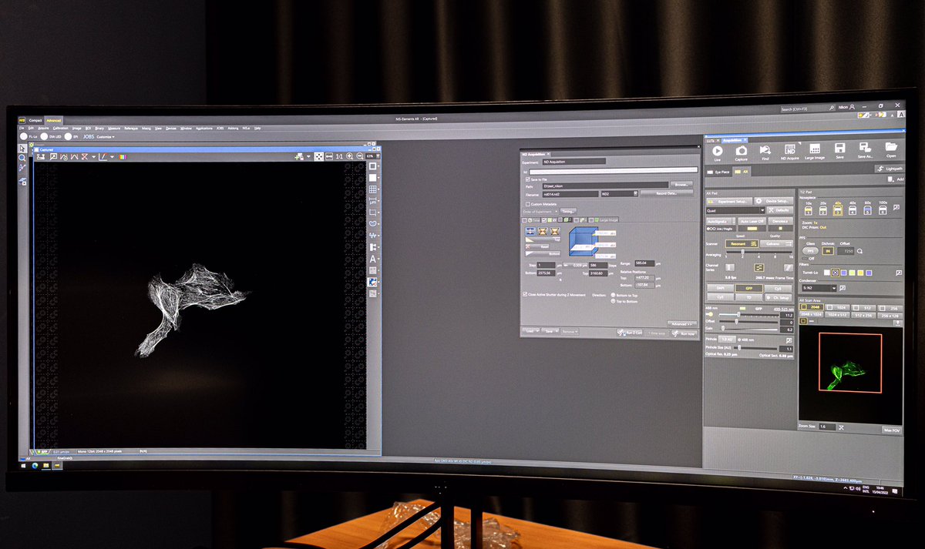Switch to the Eye Piece tab
925x549 pixels.
pyautogui.click(x=720, y=172)
